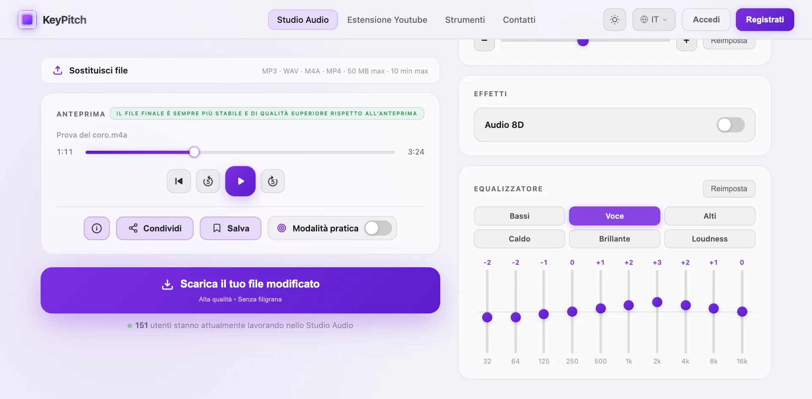The image size is (812, 399).
Task: Download your modified file
Action: (240, 290)
